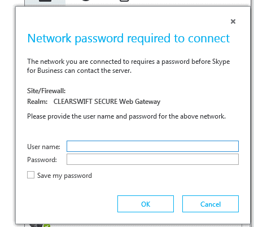
Task: Select the partially hidden third tab icon
Action: point(124,1)
